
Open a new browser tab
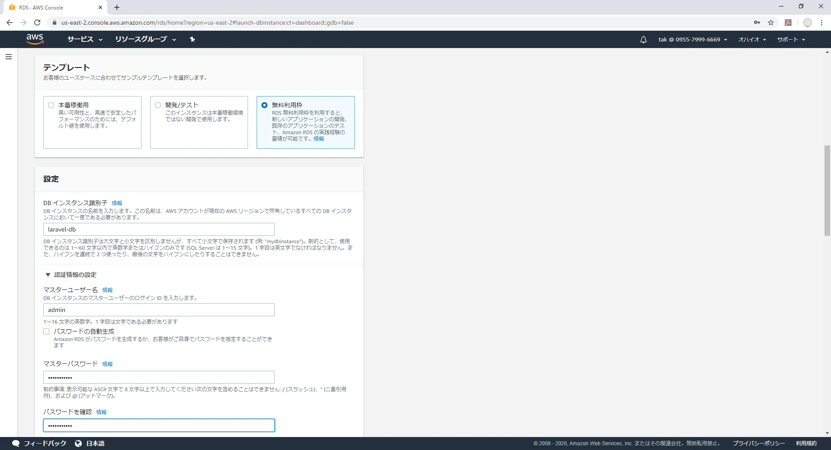point(117,7)
